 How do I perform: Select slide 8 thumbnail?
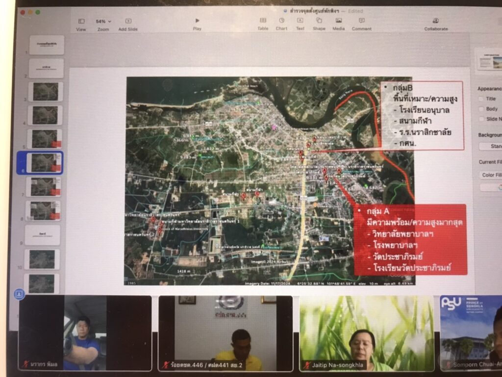pyautogui.click(x=43, y=210)
